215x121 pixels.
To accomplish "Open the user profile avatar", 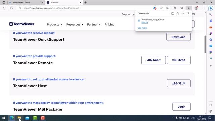I will [196, 8].
